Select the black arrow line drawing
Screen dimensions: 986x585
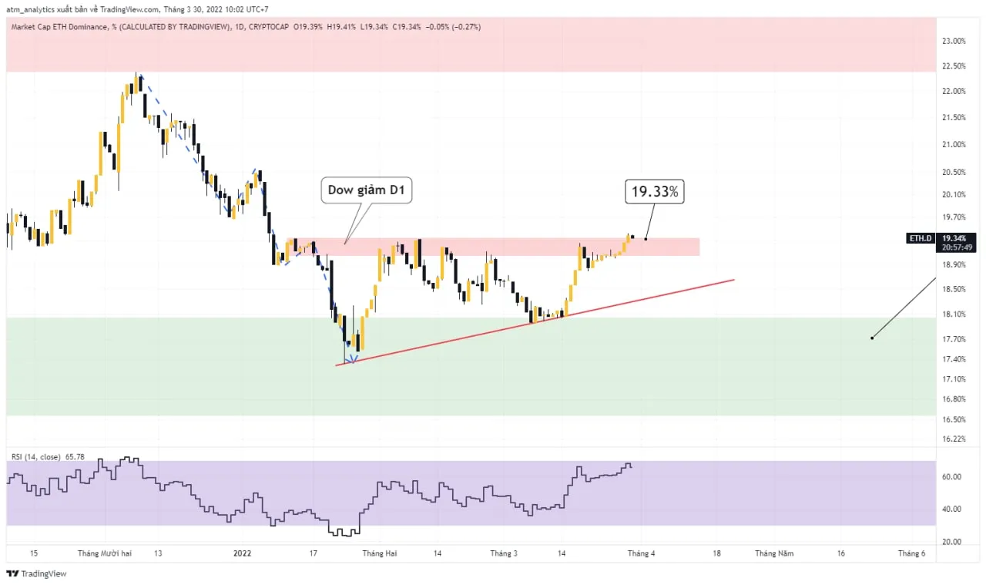[x=903, y=308]
